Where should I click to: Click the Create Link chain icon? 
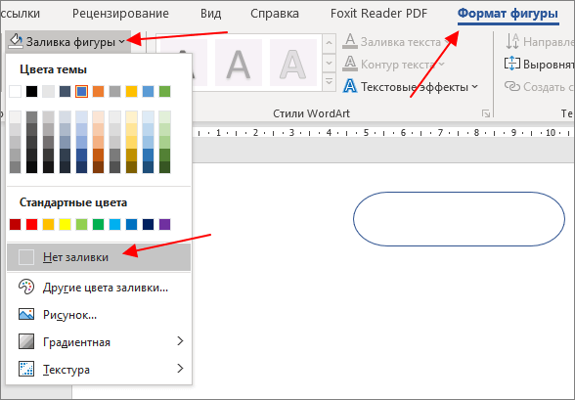pos(512,86)
